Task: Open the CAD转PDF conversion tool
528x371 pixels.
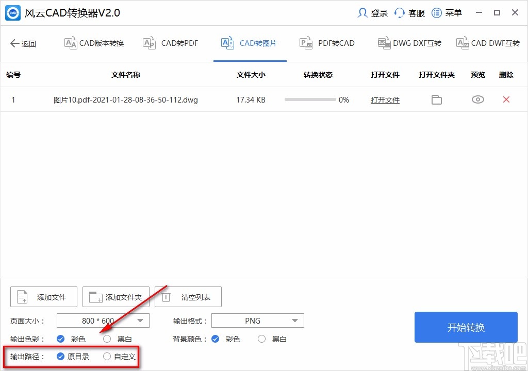Action: click(171, 43)
